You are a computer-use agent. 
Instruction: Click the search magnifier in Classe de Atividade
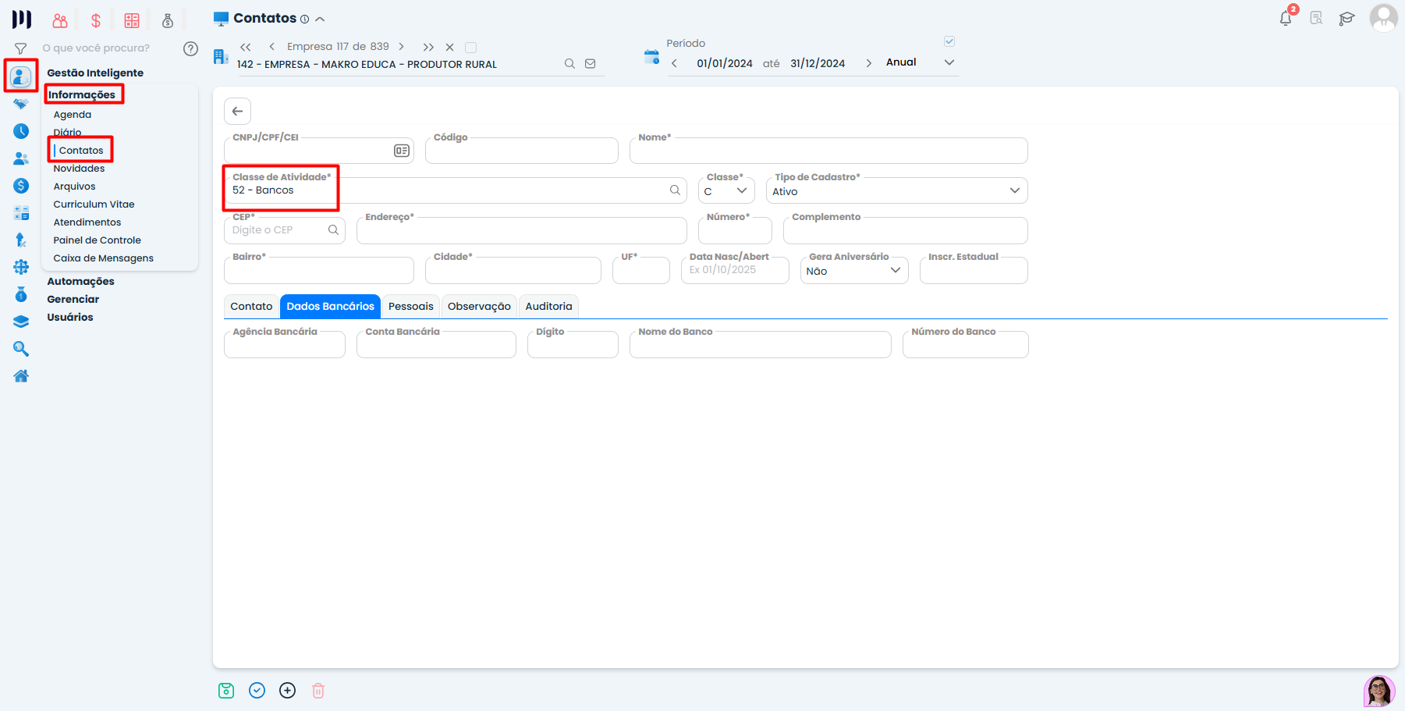tap(675, 190)
